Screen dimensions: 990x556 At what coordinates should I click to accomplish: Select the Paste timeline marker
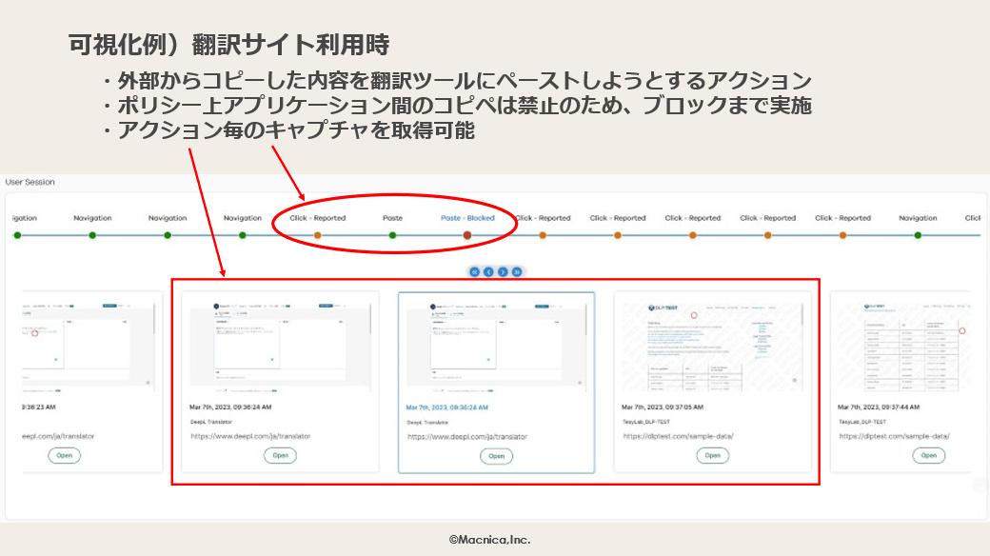[393, 235]
